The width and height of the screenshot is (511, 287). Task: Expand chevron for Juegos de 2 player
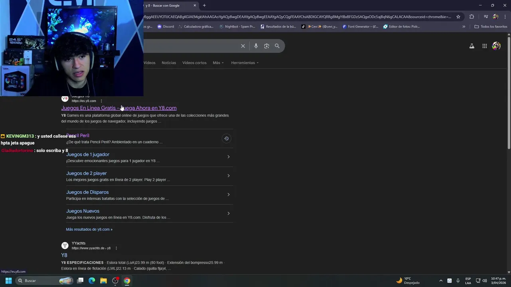click(x=228, y=176)
